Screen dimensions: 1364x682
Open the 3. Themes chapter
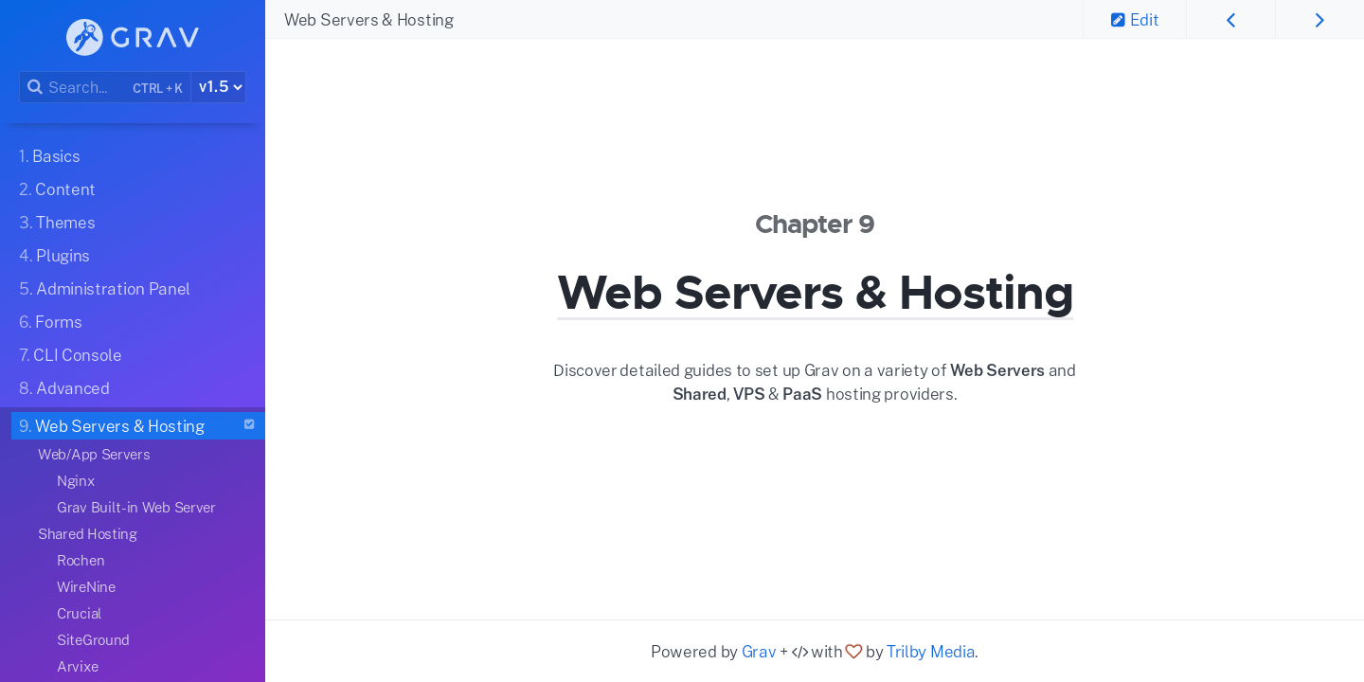pyautogui.click(x=57, y=223)
